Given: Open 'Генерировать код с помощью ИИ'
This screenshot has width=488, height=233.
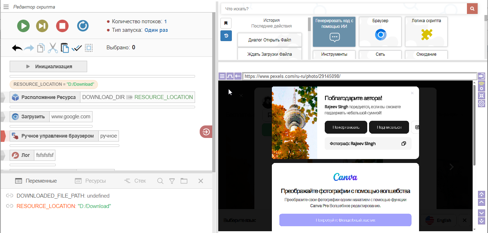Looking at the screenshot, I should click(x=334, y=31).
